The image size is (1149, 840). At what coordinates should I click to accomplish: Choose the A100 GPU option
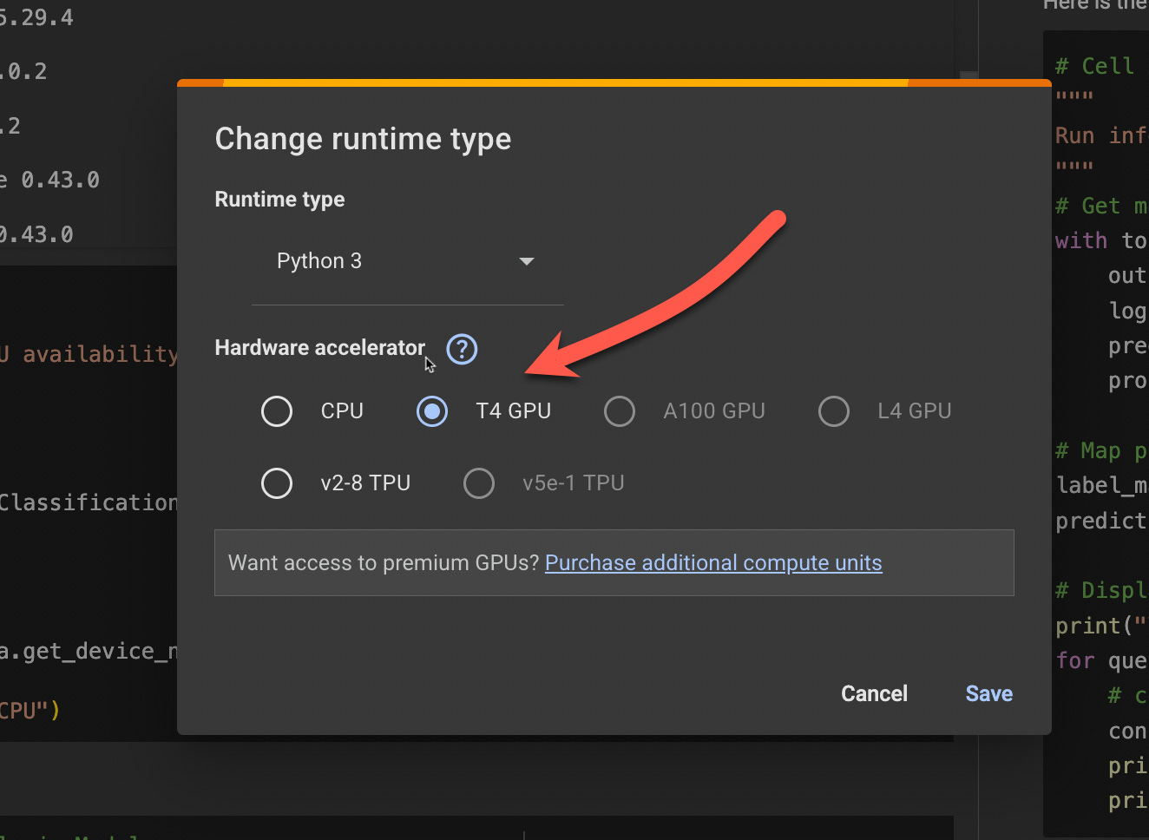tap(620, 411)
